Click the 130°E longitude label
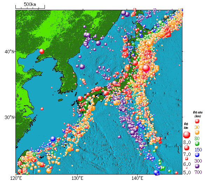Screen dimensions: 207x183 click(x=78, y=178)
